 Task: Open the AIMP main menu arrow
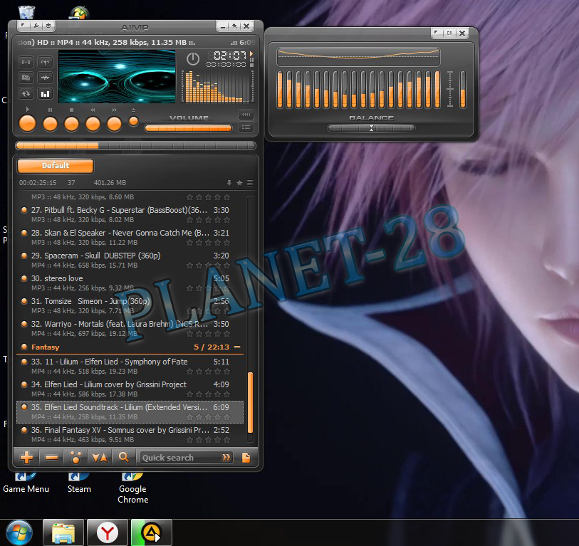[24, 26]
